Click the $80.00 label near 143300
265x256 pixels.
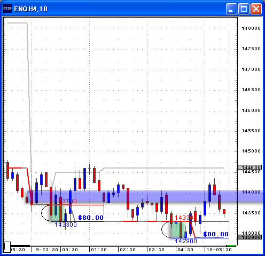pos(91,218)
